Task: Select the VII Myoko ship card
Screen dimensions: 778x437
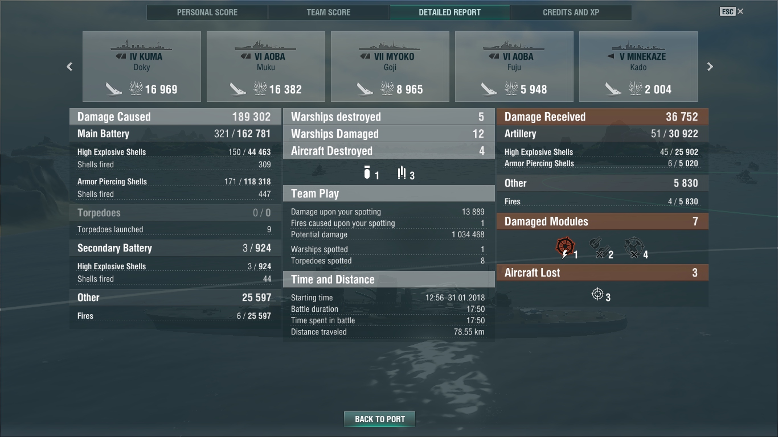Action: (390, 67)
